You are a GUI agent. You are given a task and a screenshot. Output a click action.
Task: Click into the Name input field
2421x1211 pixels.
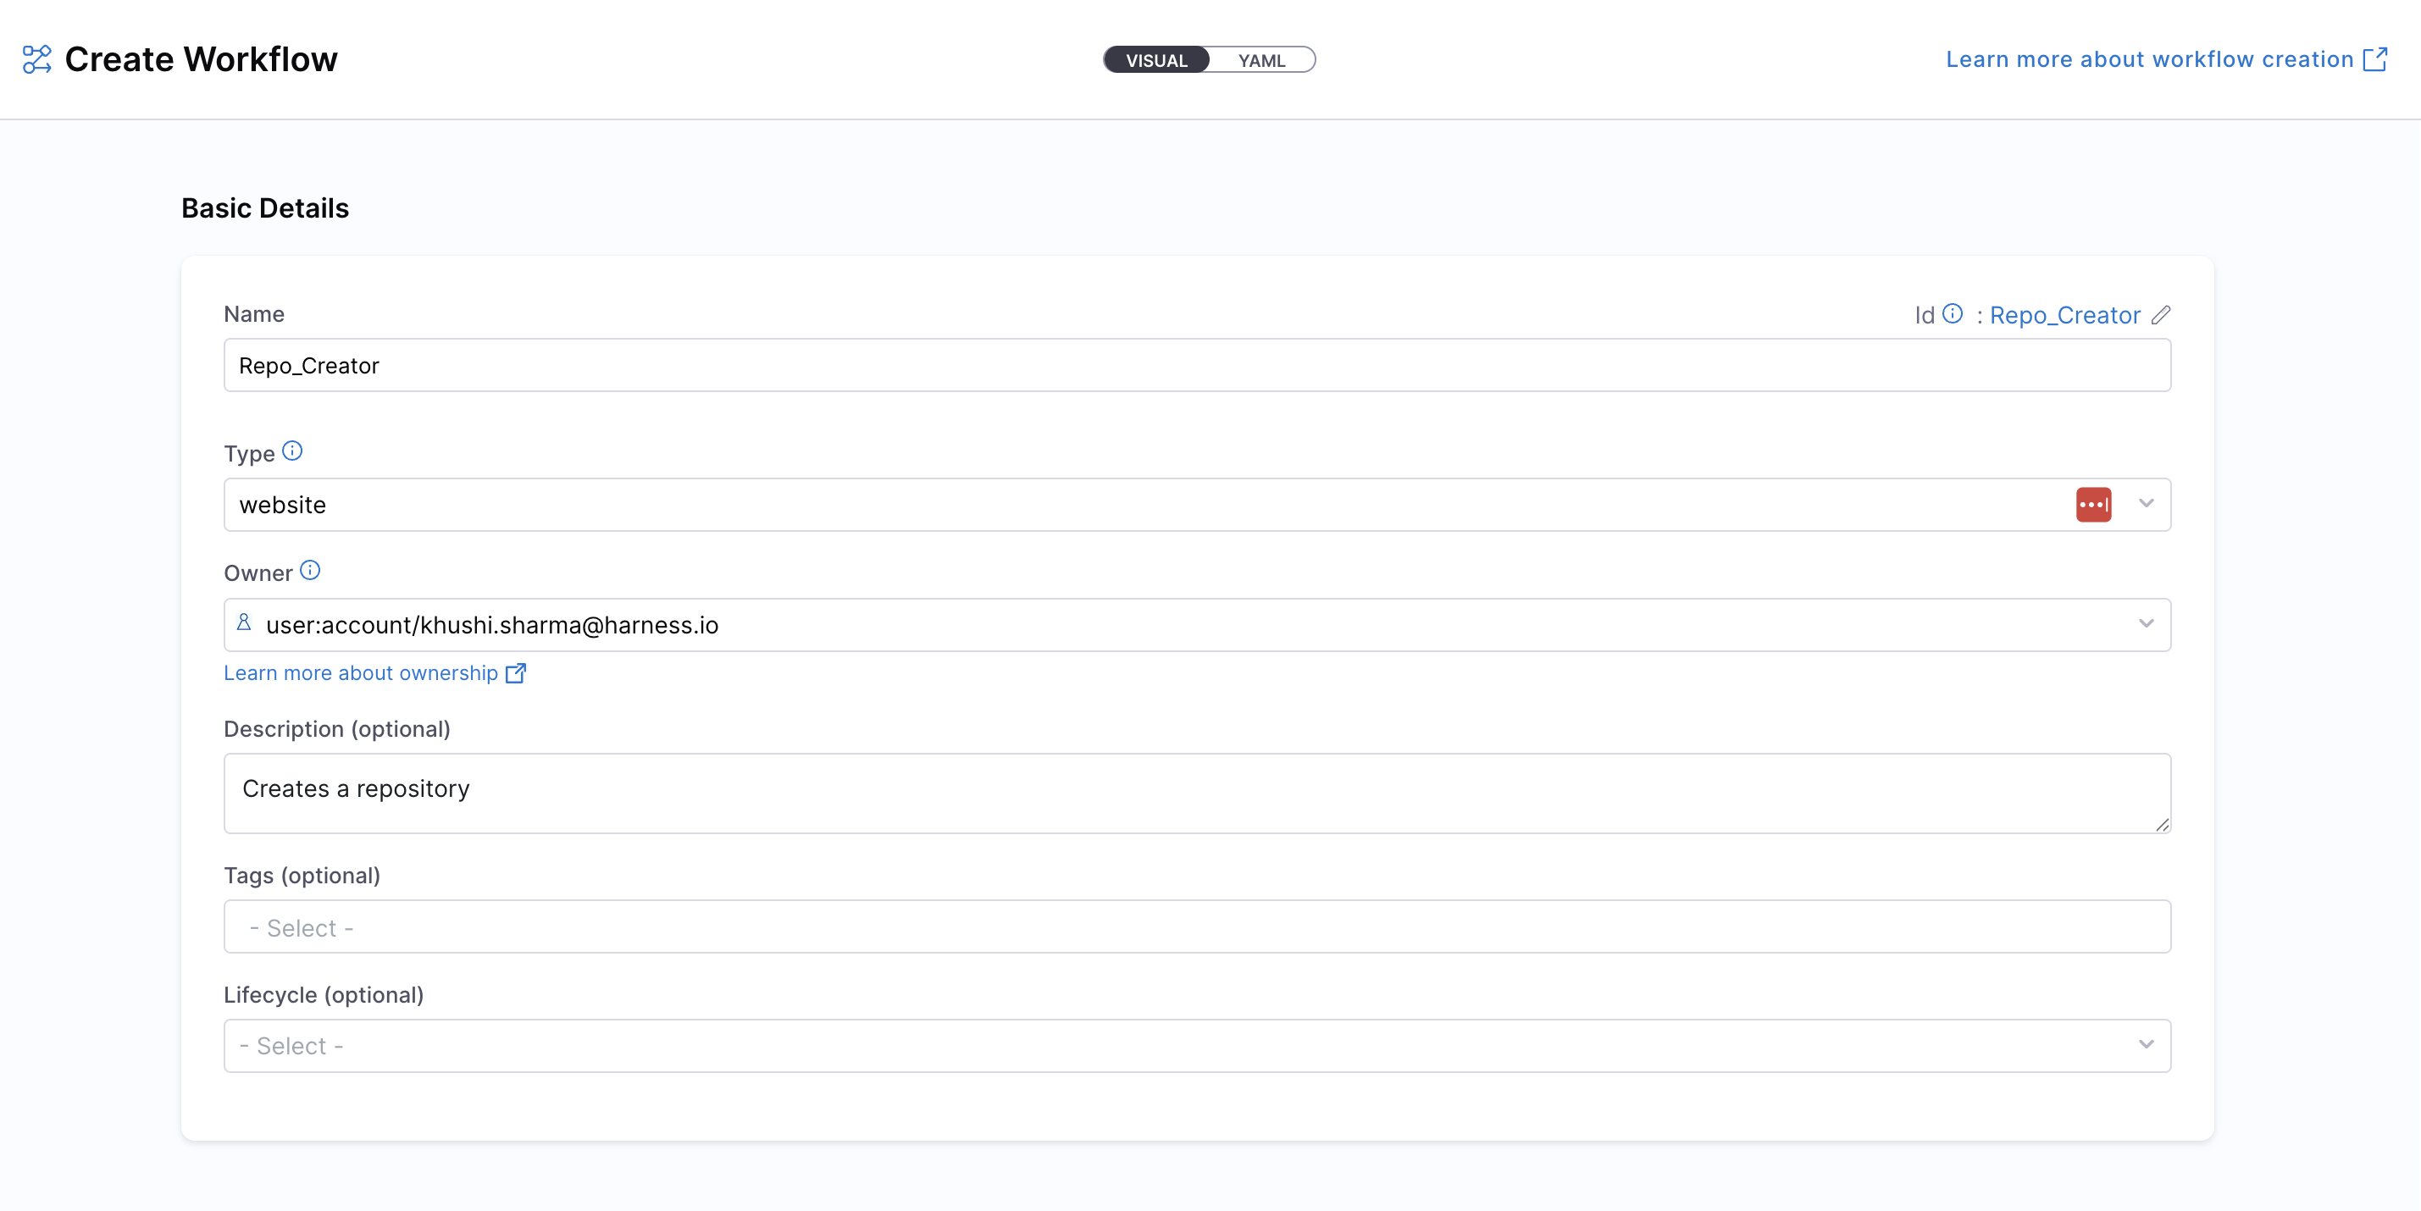(x=1196, y=366)
